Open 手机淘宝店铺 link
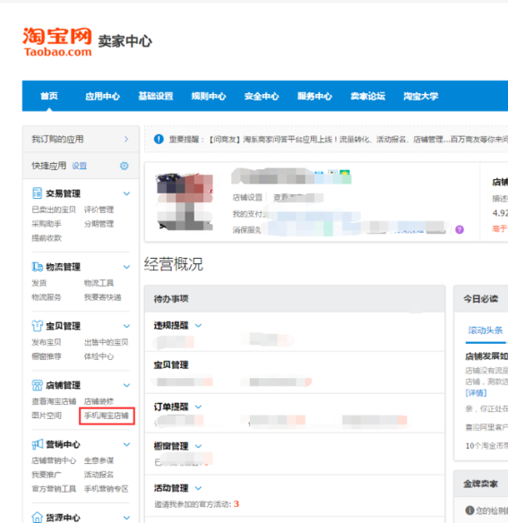Image resolution: width=508 pixels, height=523 pixels. click(106, 416)
